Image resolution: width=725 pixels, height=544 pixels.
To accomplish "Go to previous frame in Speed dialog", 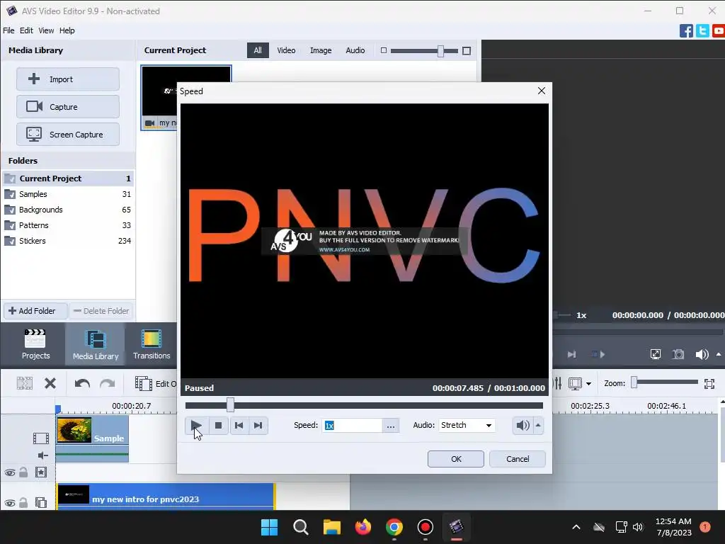I will (239, 425).
